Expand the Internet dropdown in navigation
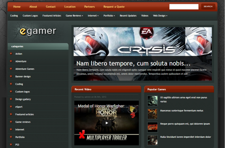Viewport: 225px width, 148px height. [93, 16]
